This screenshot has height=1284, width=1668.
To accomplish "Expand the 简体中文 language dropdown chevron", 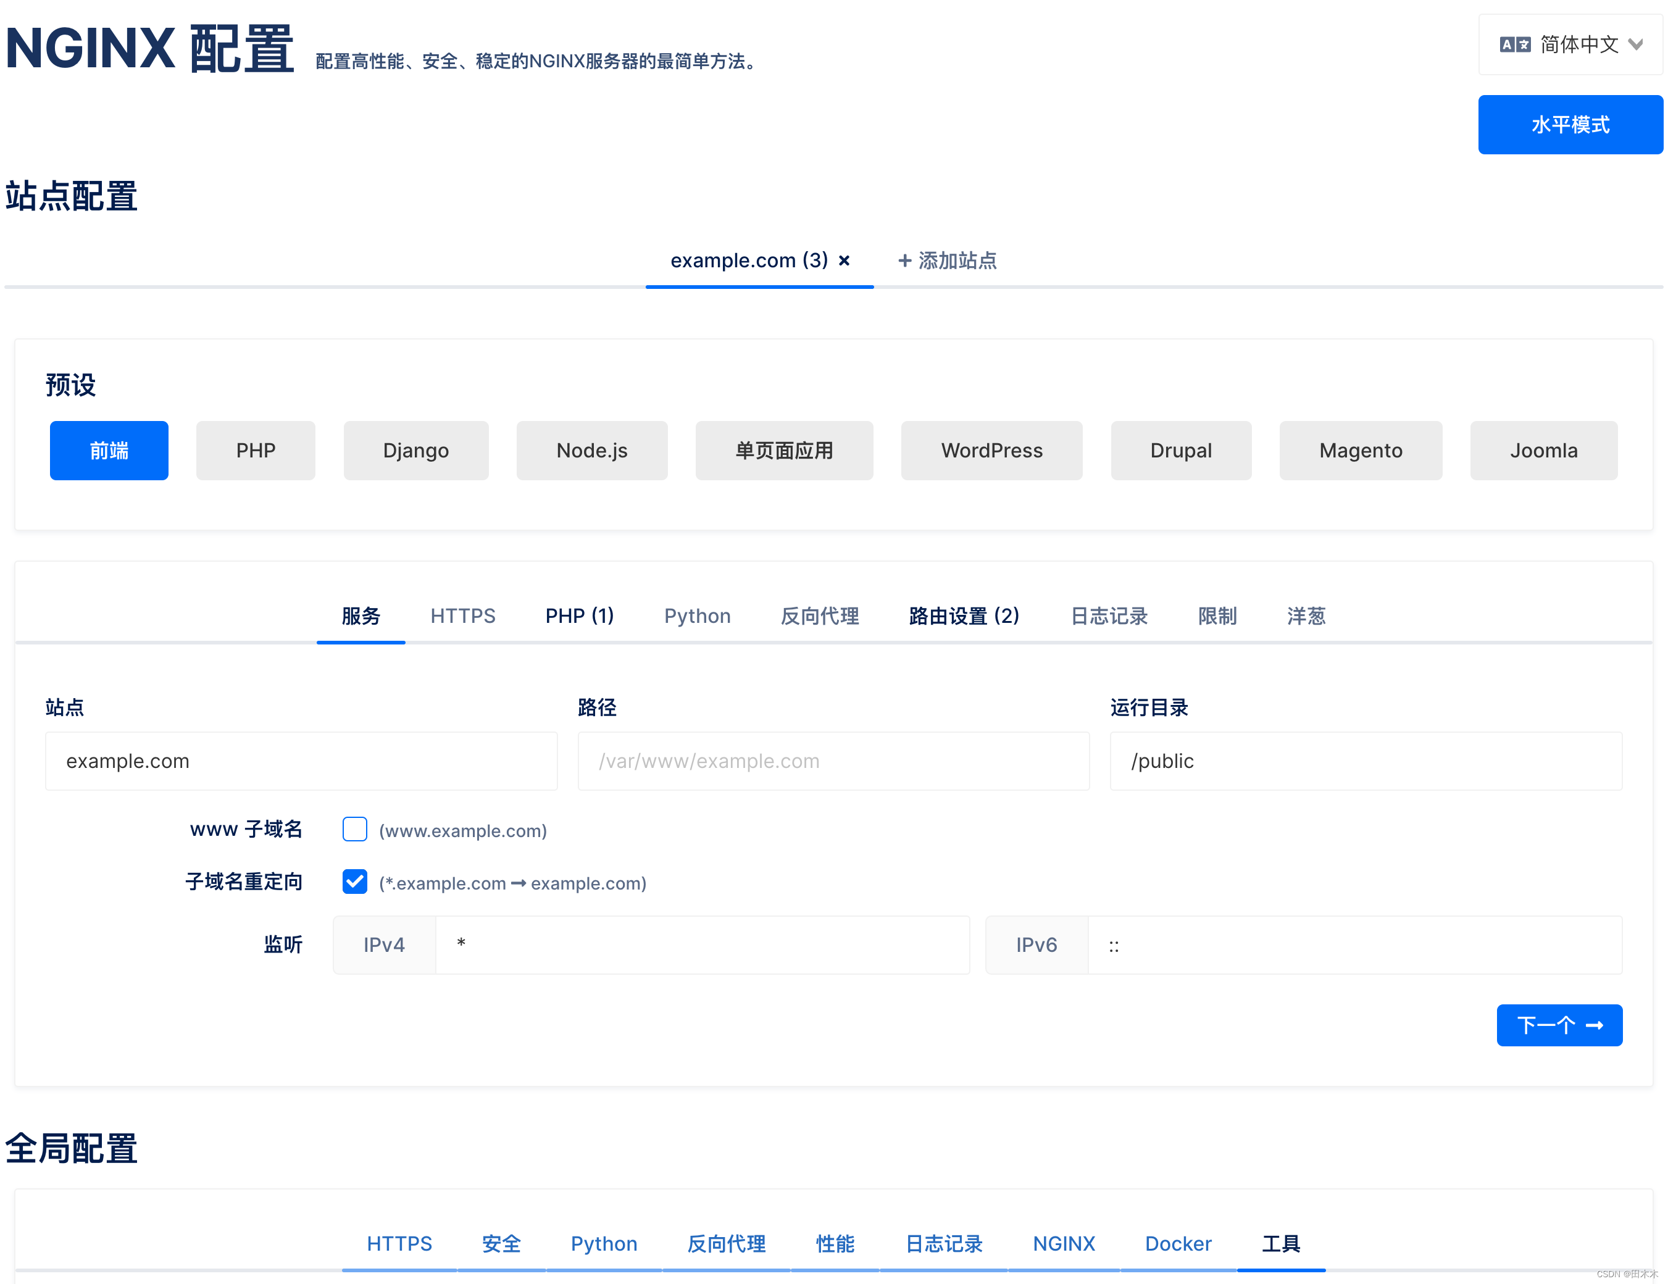I will (x=1635, y=44).
